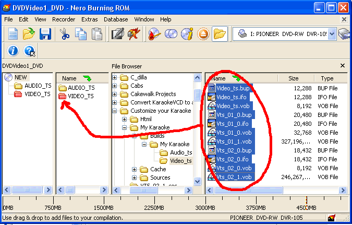
Task: Click the 4500MB marker on the capacity bar
Action: tap(307, 207)
